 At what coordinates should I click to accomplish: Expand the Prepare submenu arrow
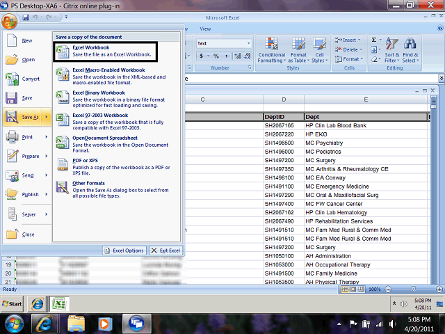[47, 156]
